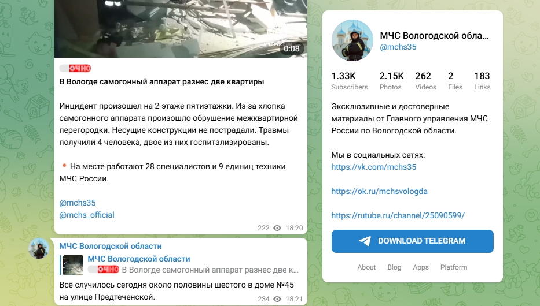Open the About footer item

(x=366, y=267)
